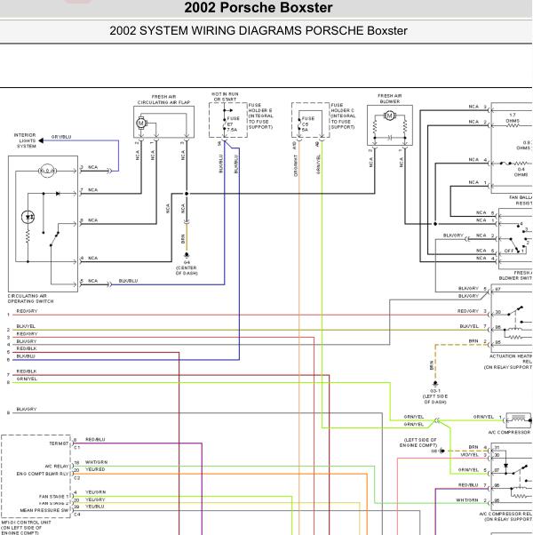Click the capacitor symbol in Fresh Air Blower
Screen dimensions: 533x535
click(x=390, y=138)
